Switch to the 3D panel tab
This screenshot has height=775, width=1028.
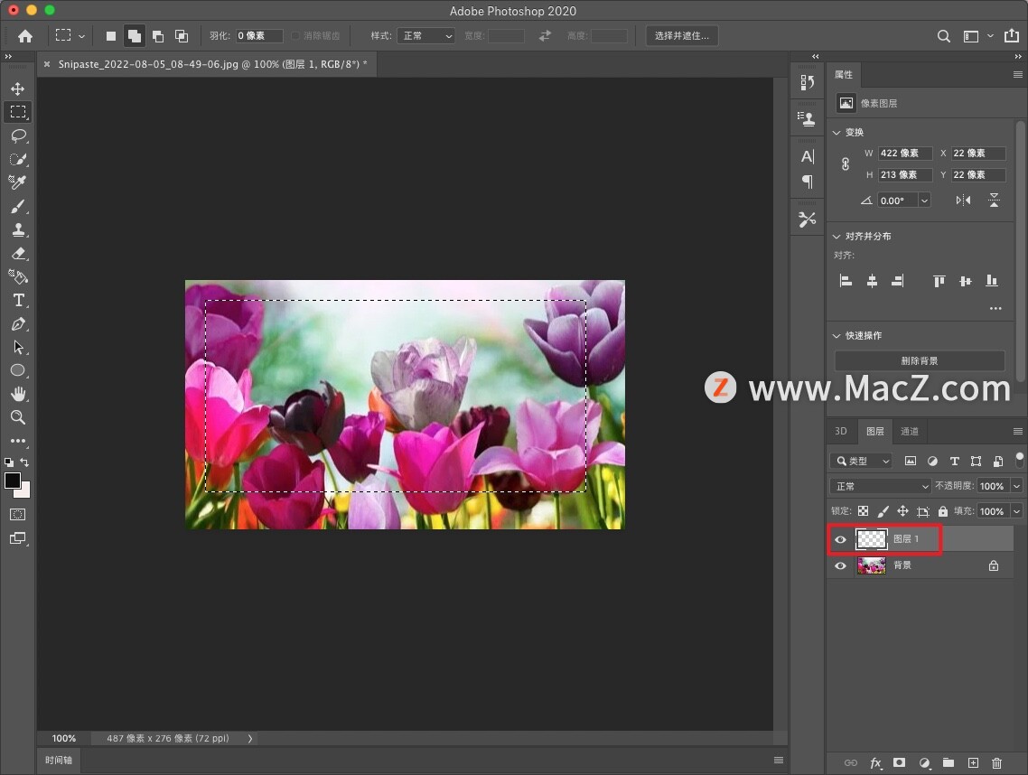coord(840,432)
